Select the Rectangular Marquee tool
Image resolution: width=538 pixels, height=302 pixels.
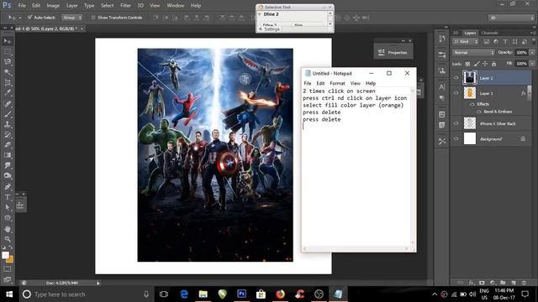pos(8,52)
